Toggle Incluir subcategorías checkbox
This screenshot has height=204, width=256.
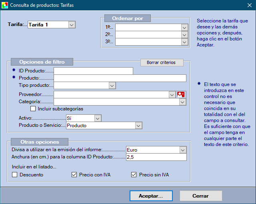click(33, 109)
